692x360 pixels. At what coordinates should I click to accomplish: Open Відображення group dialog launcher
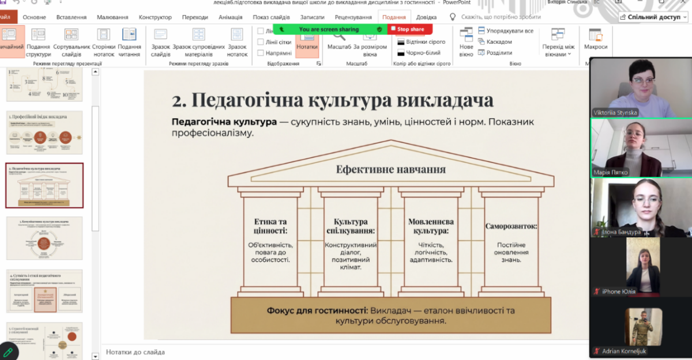(x=319, y=63)
